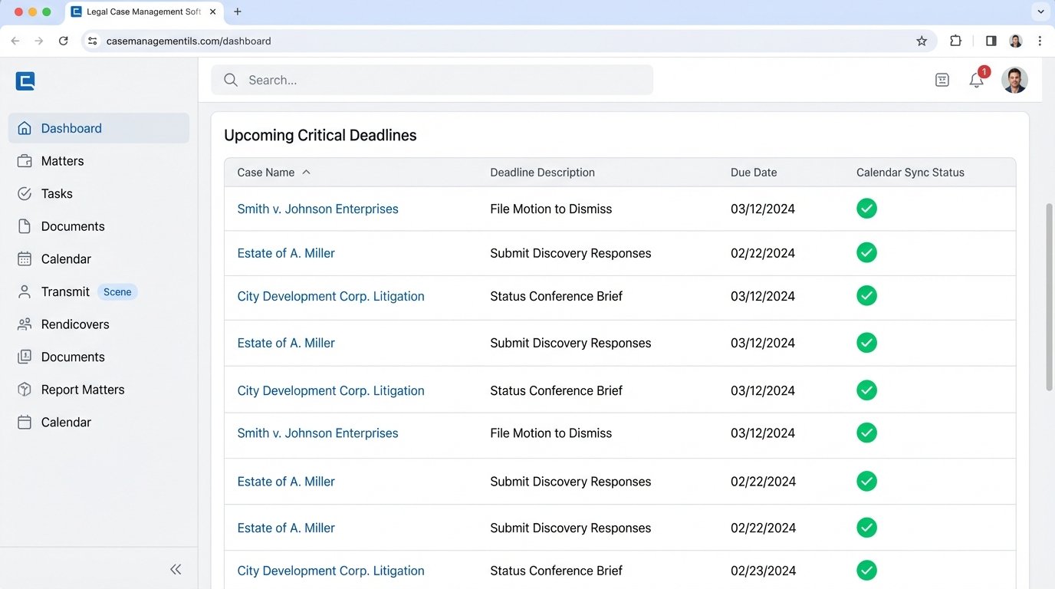
Task: Click inside the Search field
Action: [432, 80]
